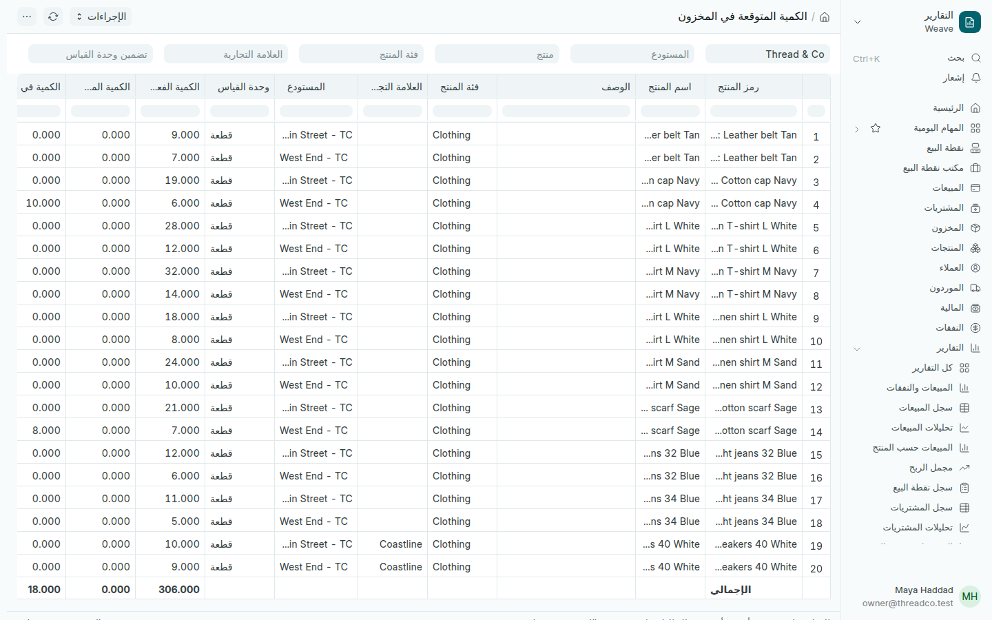Collapse the التقارير sidebar section

pos(857,349)
